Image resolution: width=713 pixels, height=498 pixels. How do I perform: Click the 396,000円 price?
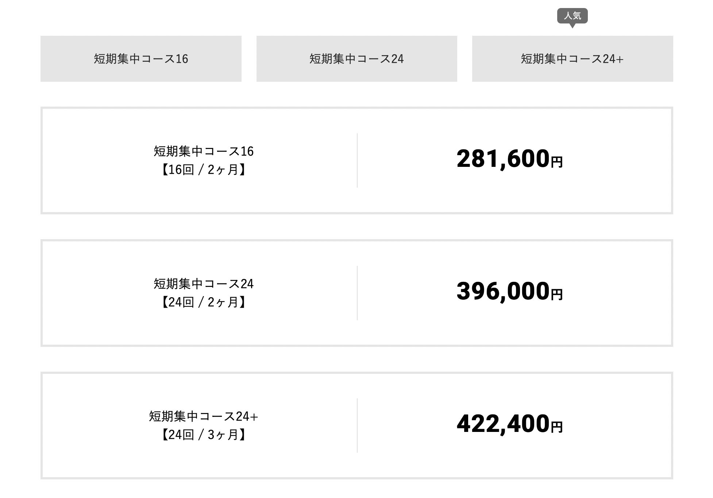coord(509,292)
